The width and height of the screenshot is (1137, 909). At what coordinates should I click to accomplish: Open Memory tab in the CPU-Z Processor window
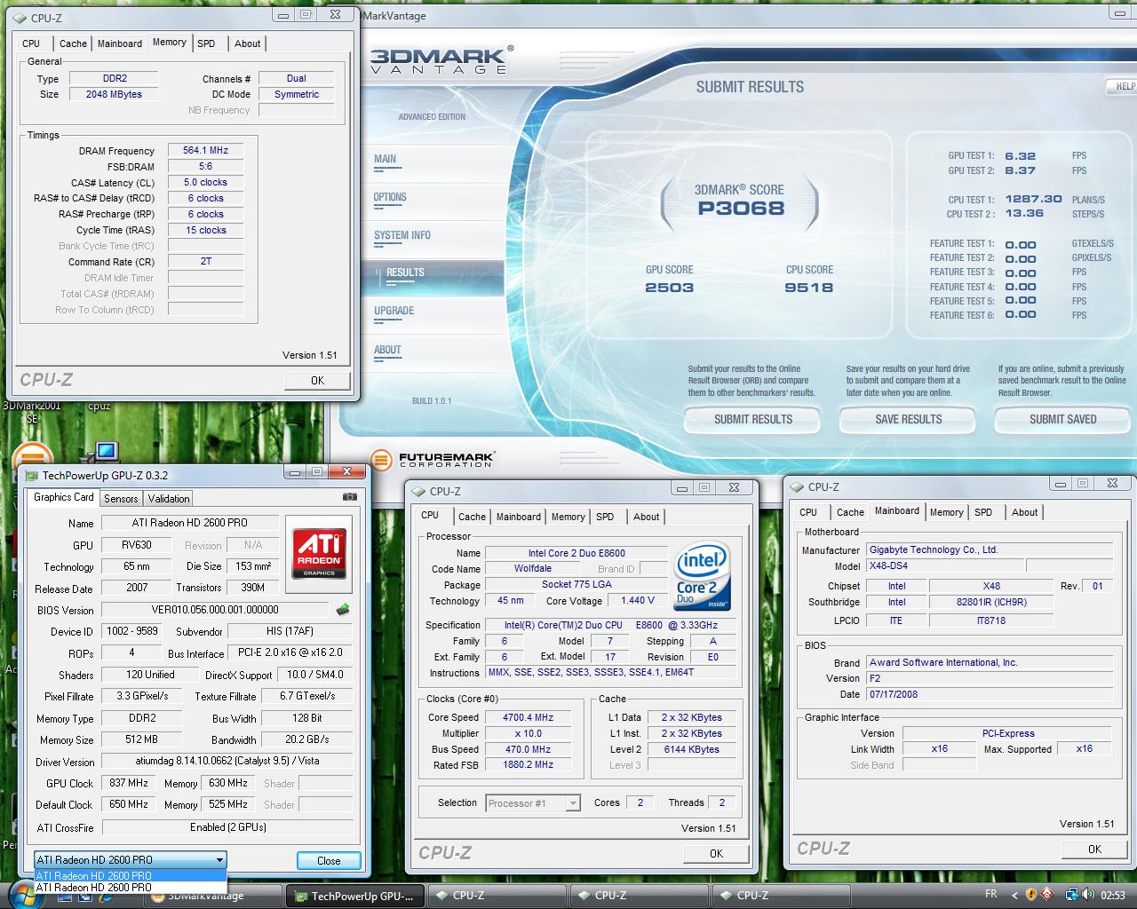pyautogui.click(x=568, y=517)
